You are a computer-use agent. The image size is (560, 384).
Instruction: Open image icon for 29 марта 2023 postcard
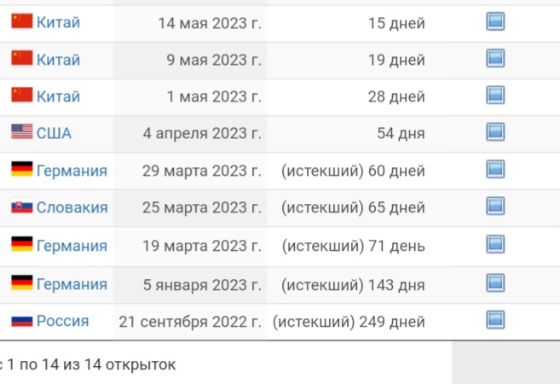[495, 170]
